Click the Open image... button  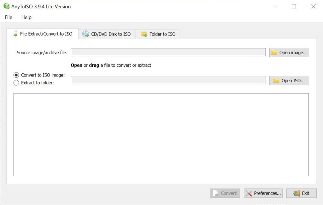click(x=289, y=53)
